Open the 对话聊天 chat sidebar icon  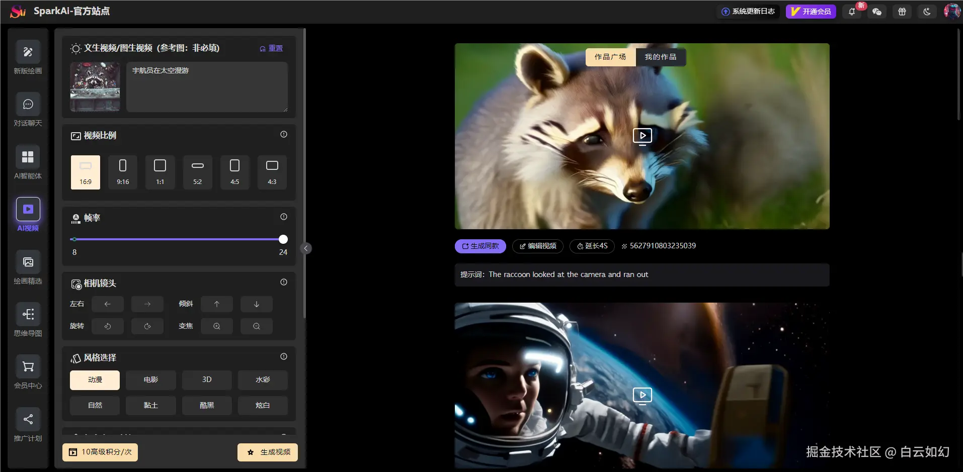coord(28,105)
